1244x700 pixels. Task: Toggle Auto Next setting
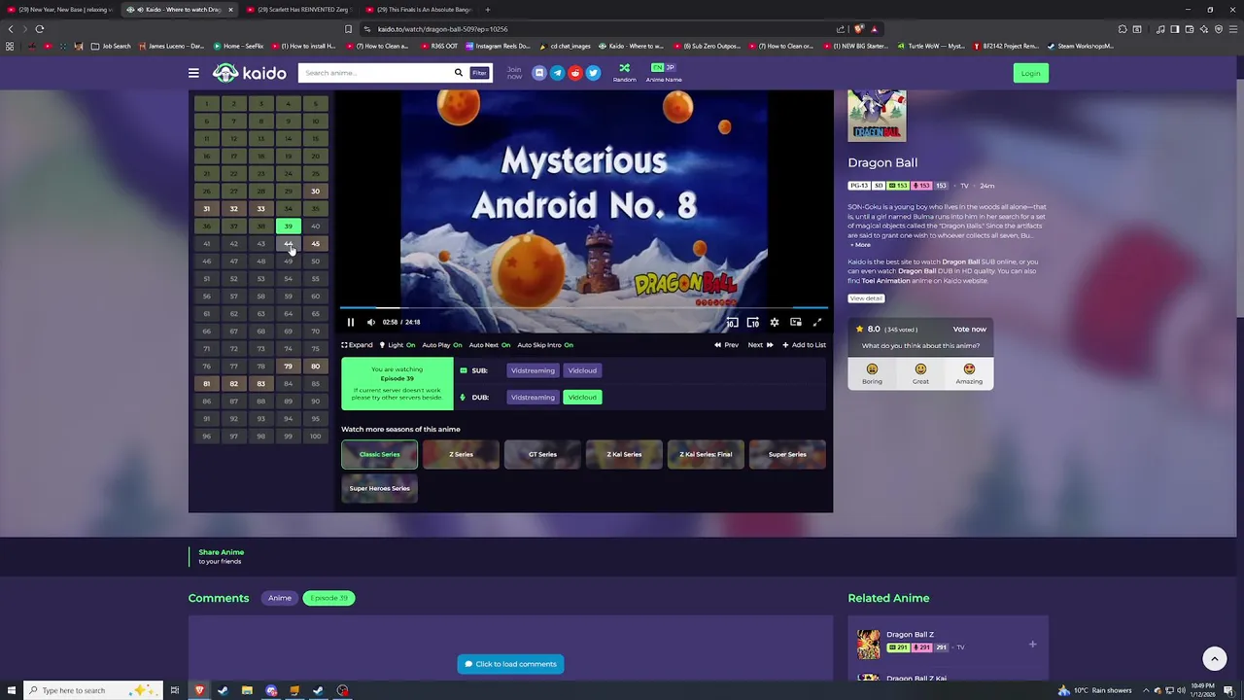coord(490,345)
